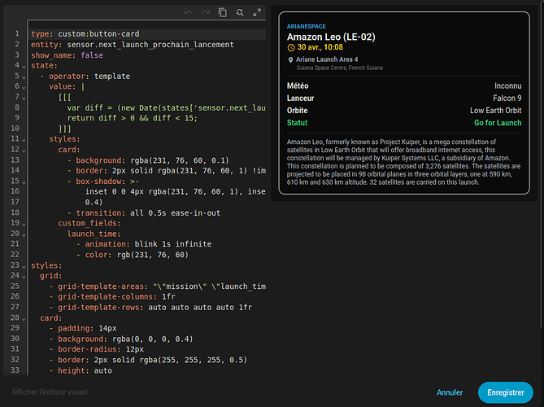Expand the code editor to fullscreen
Image resolution: width=544 pixels, height=407 pixels.
pyautogui.click(x=257, y=13)
